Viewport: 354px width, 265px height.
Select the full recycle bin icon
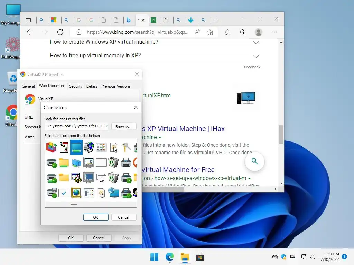[113, 178]
